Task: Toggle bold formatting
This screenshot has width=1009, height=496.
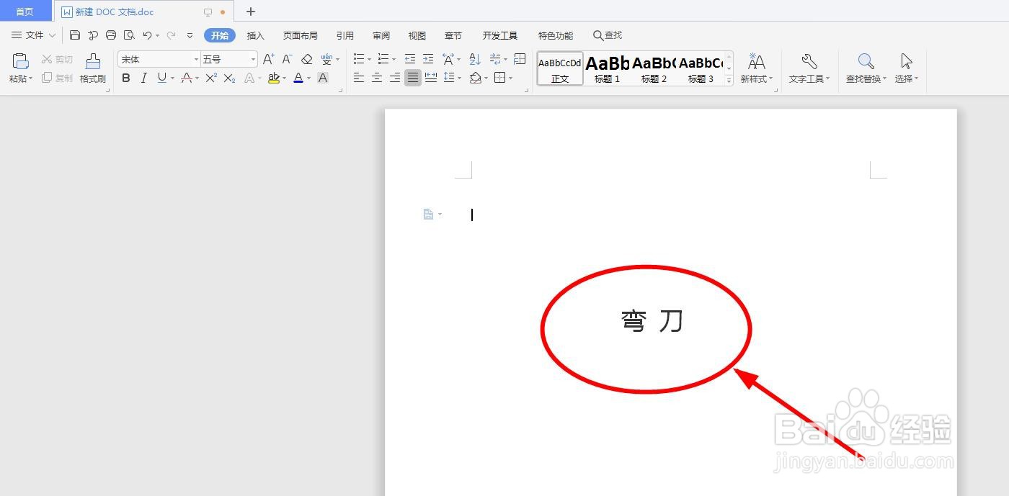Action: [126, 78]
